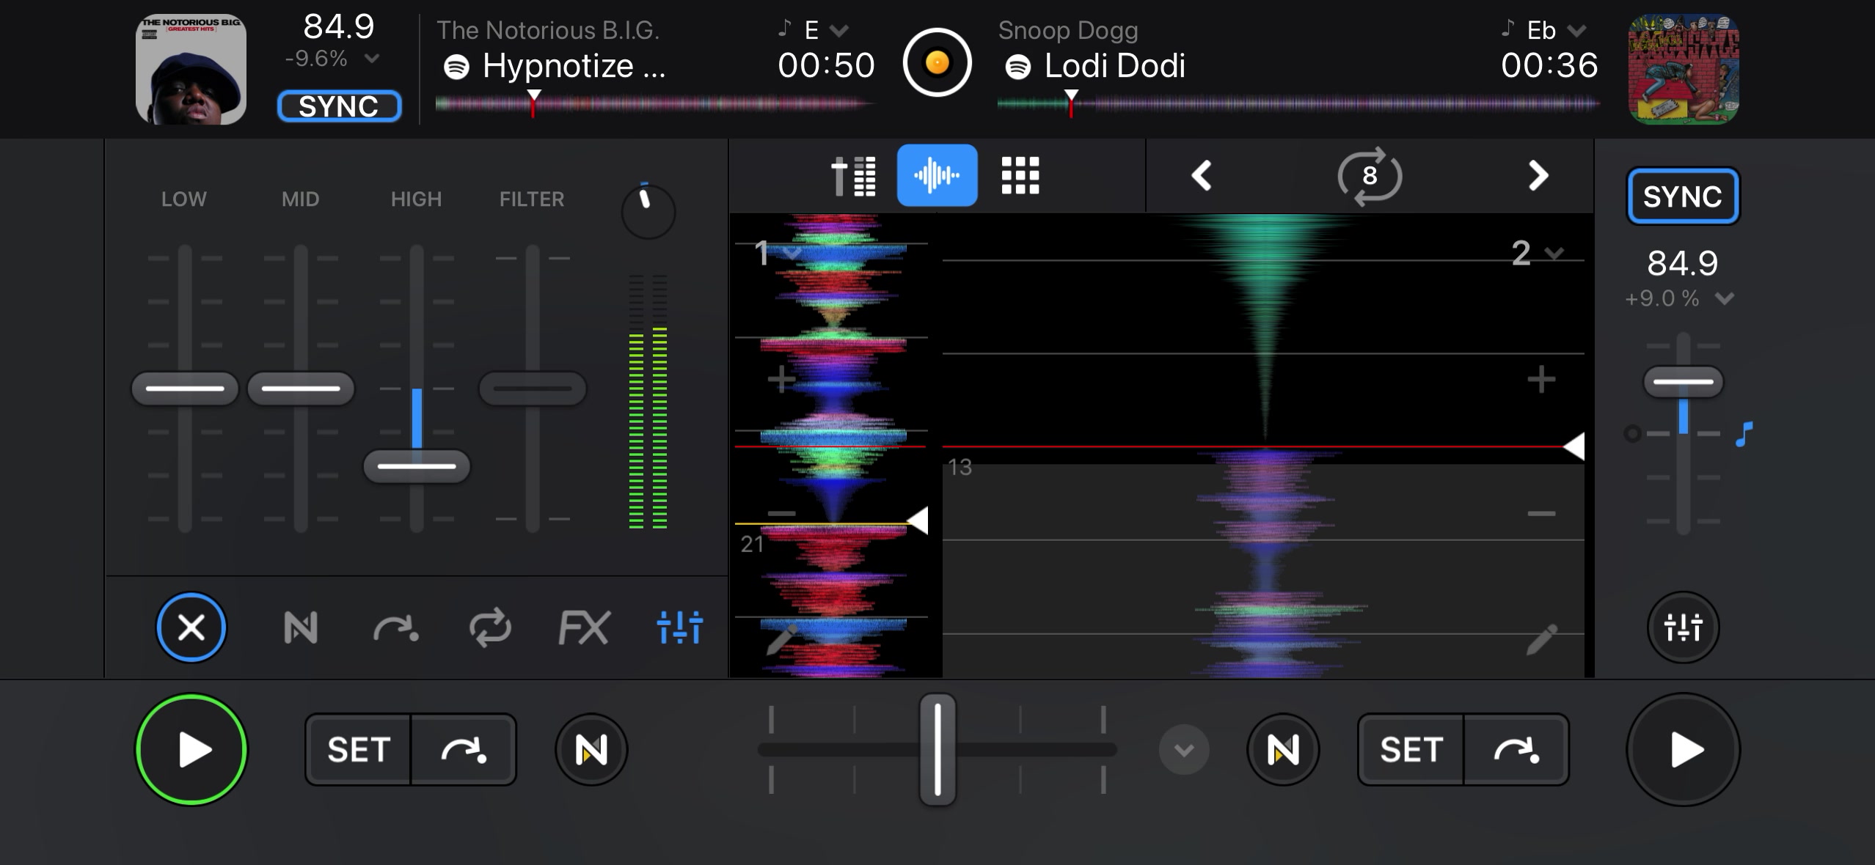Play the right deck Lodi Dodi track
Image resolution: width=1875 pixels, height=865 pixels.
tap(1684, 750)
